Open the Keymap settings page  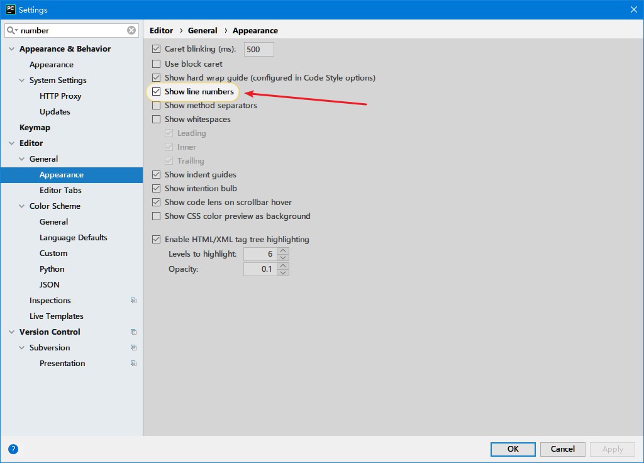(35, 128)
